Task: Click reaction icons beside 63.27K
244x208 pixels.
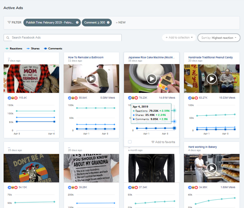Action: point(193,98)
